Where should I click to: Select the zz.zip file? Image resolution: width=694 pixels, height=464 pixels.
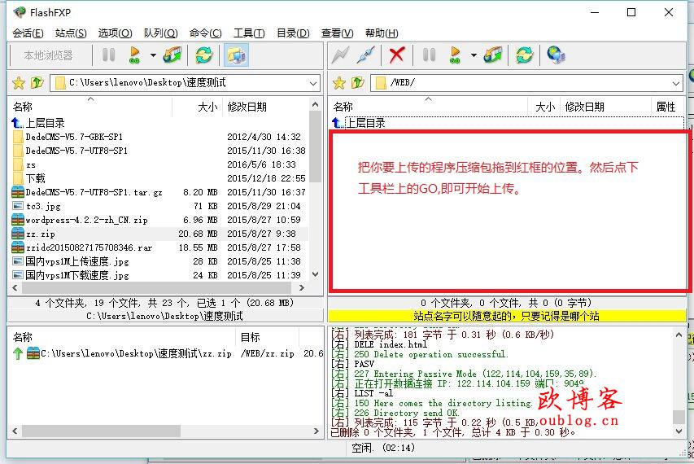[34, 234]
